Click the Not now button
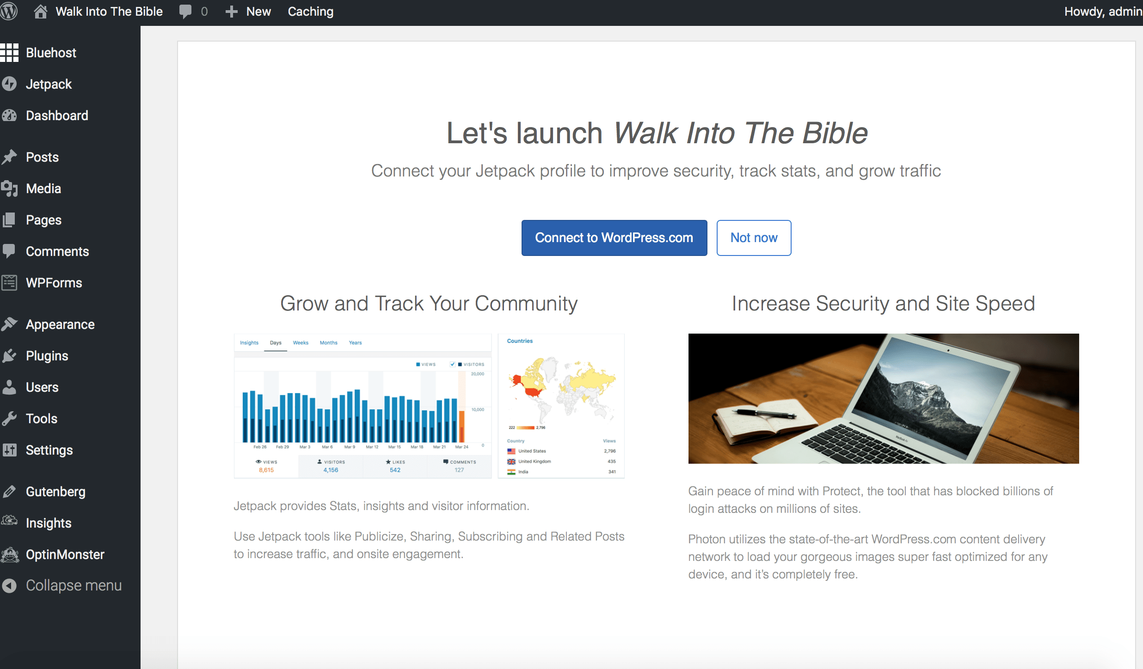1143x669 pixels. point(754,237)
